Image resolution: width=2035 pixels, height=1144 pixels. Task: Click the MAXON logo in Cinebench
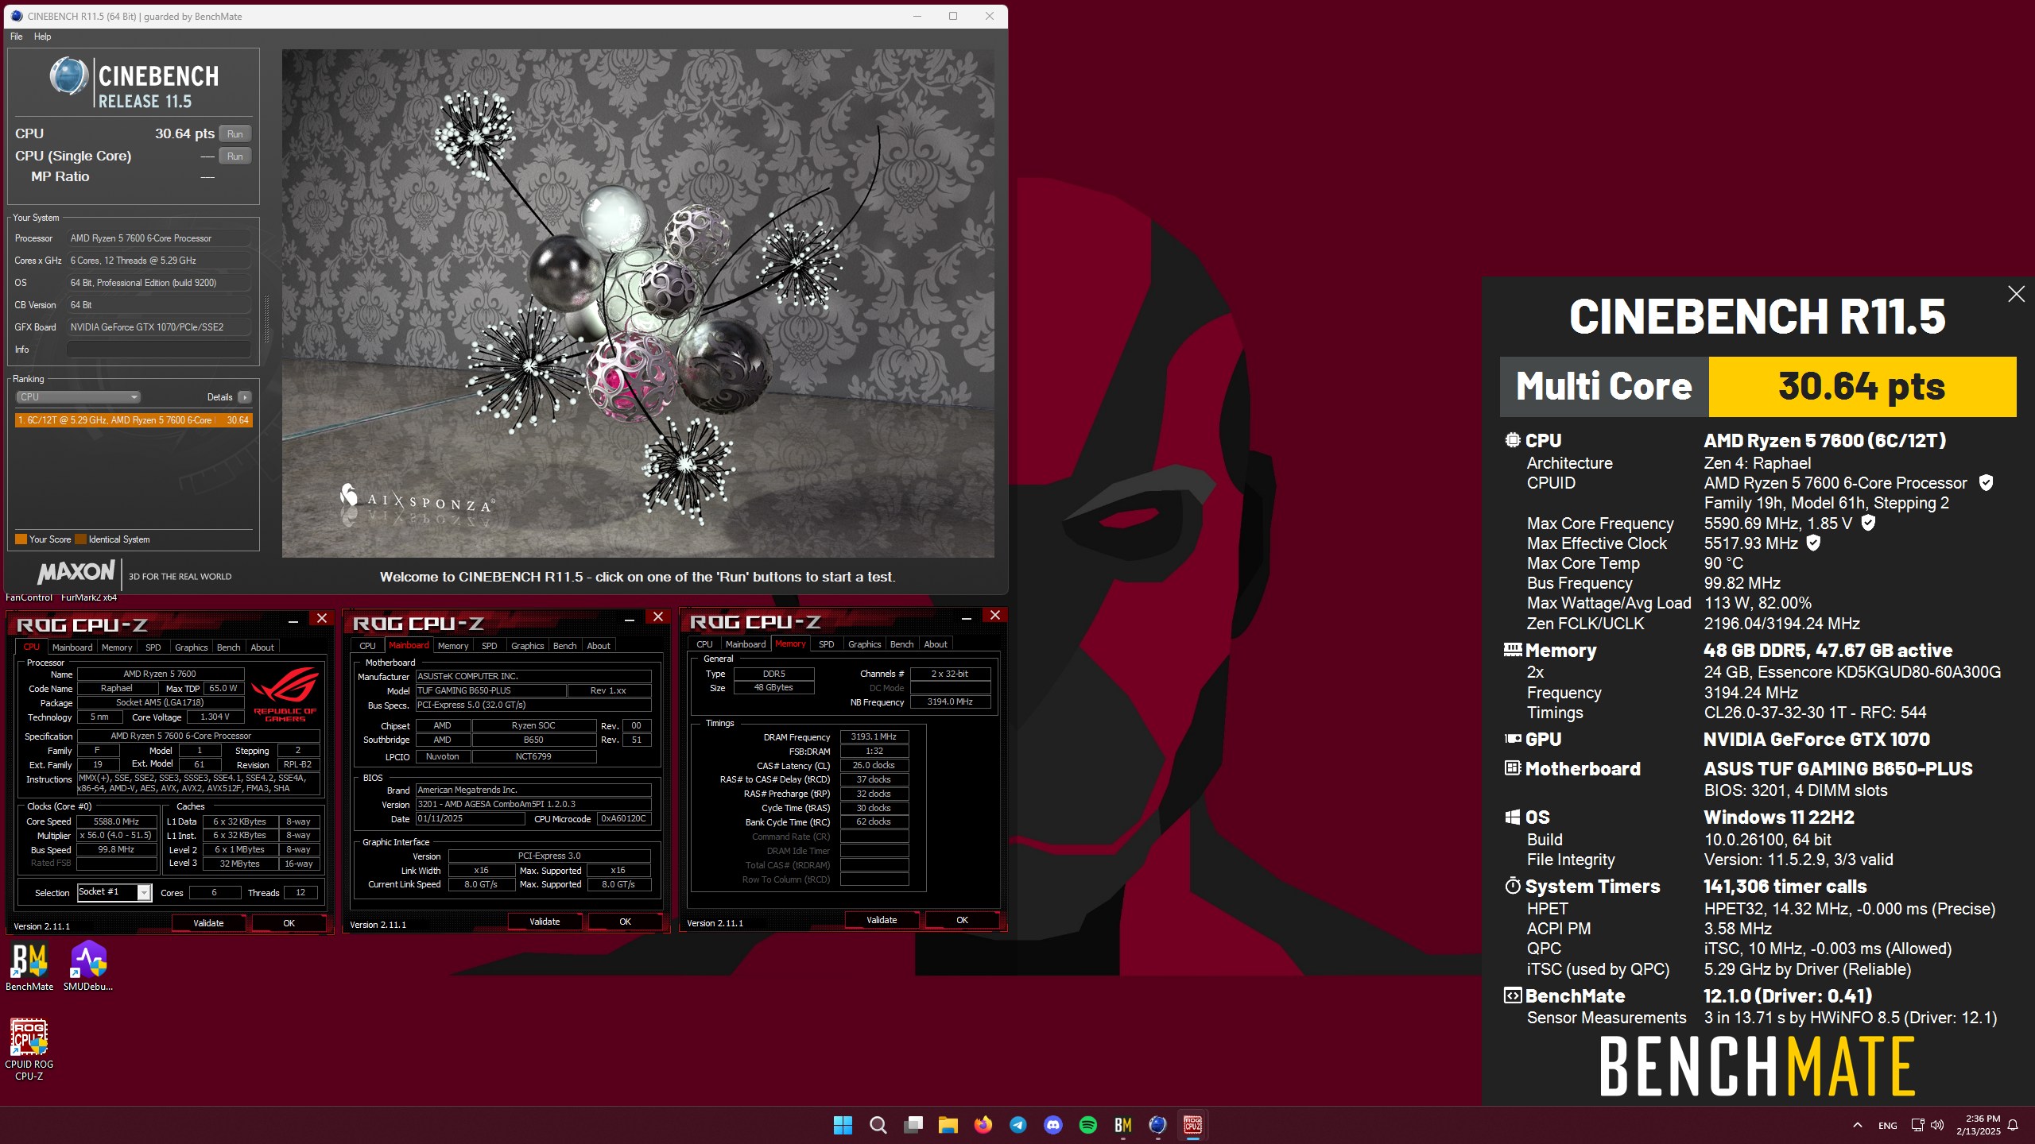click(x=76, y=572)
